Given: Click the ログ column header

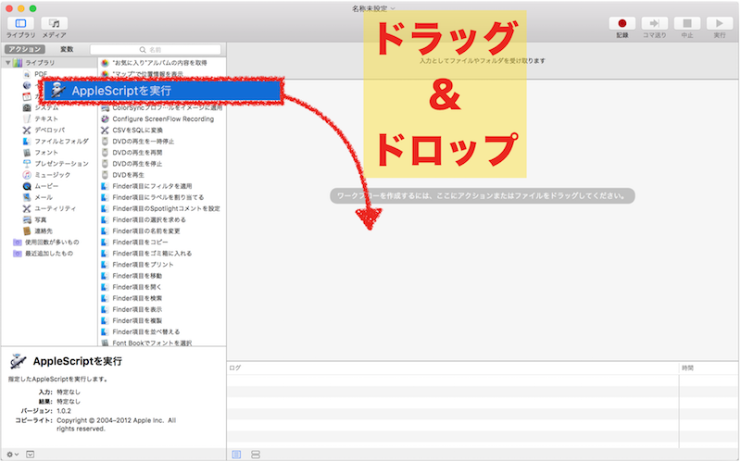Looking at the screenshot, I should pos(235,368).
